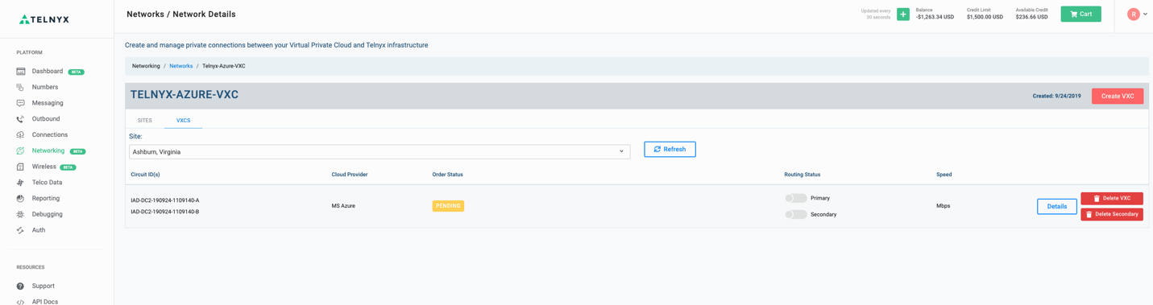The width and height of the screenshot is (1153, 305).
Task: Click Speed column header
Action: (944, 175)
